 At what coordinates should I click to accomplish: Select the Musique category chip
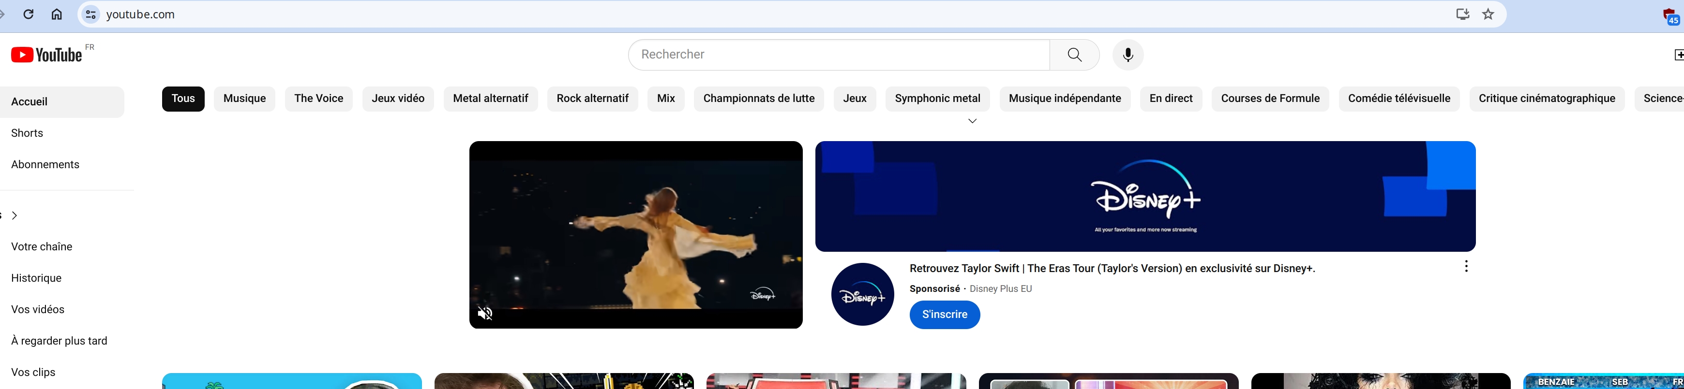point(244,99)
